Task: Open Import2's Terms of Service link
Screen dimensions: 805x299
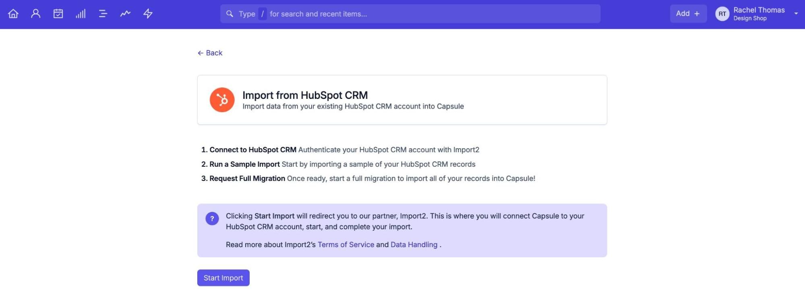Action: pyautogui.click(x=346, y=245)
